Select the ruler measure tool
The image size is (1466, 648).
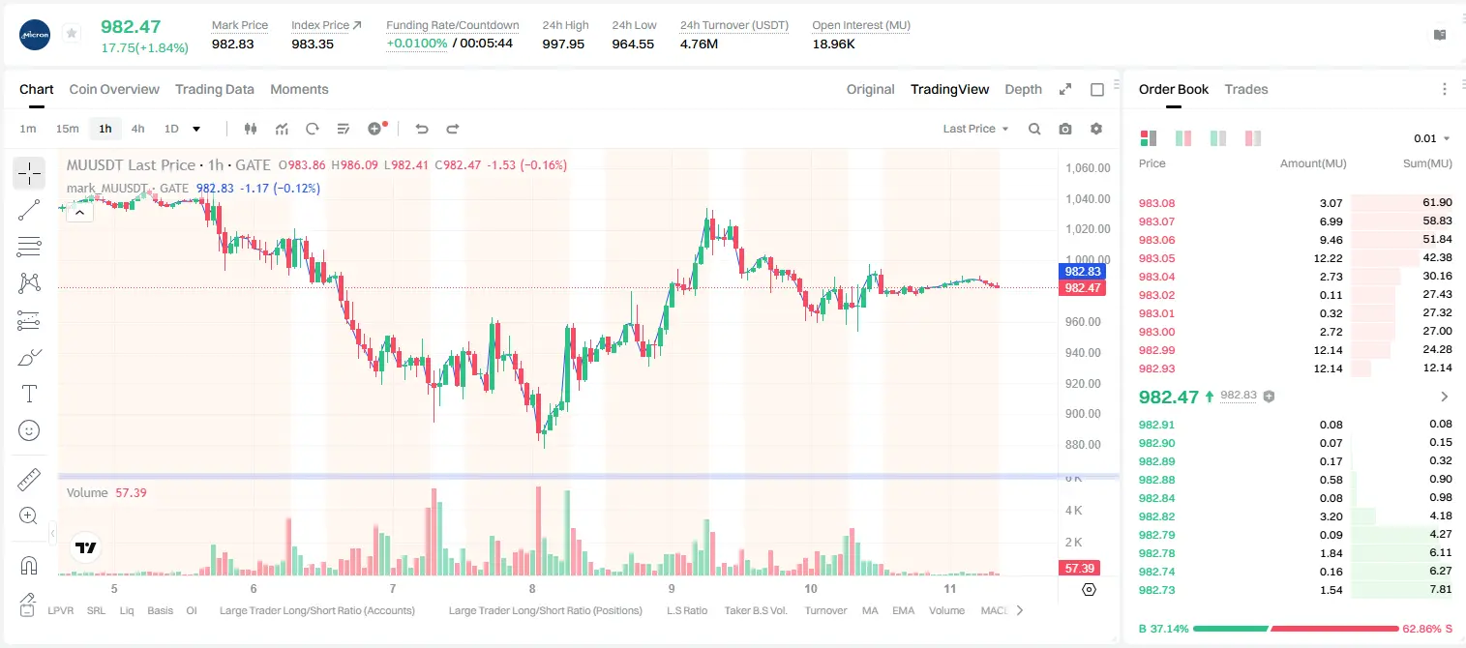coord(29,479)
